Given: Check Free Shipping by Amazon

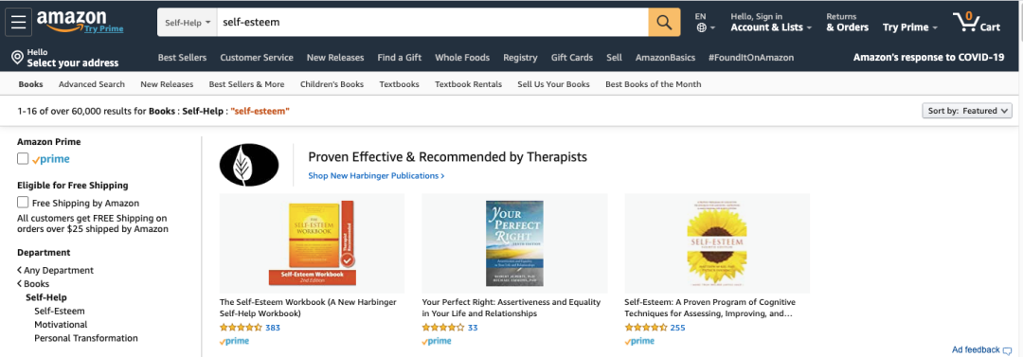Looking at the screenshot, I should (23, 203).
